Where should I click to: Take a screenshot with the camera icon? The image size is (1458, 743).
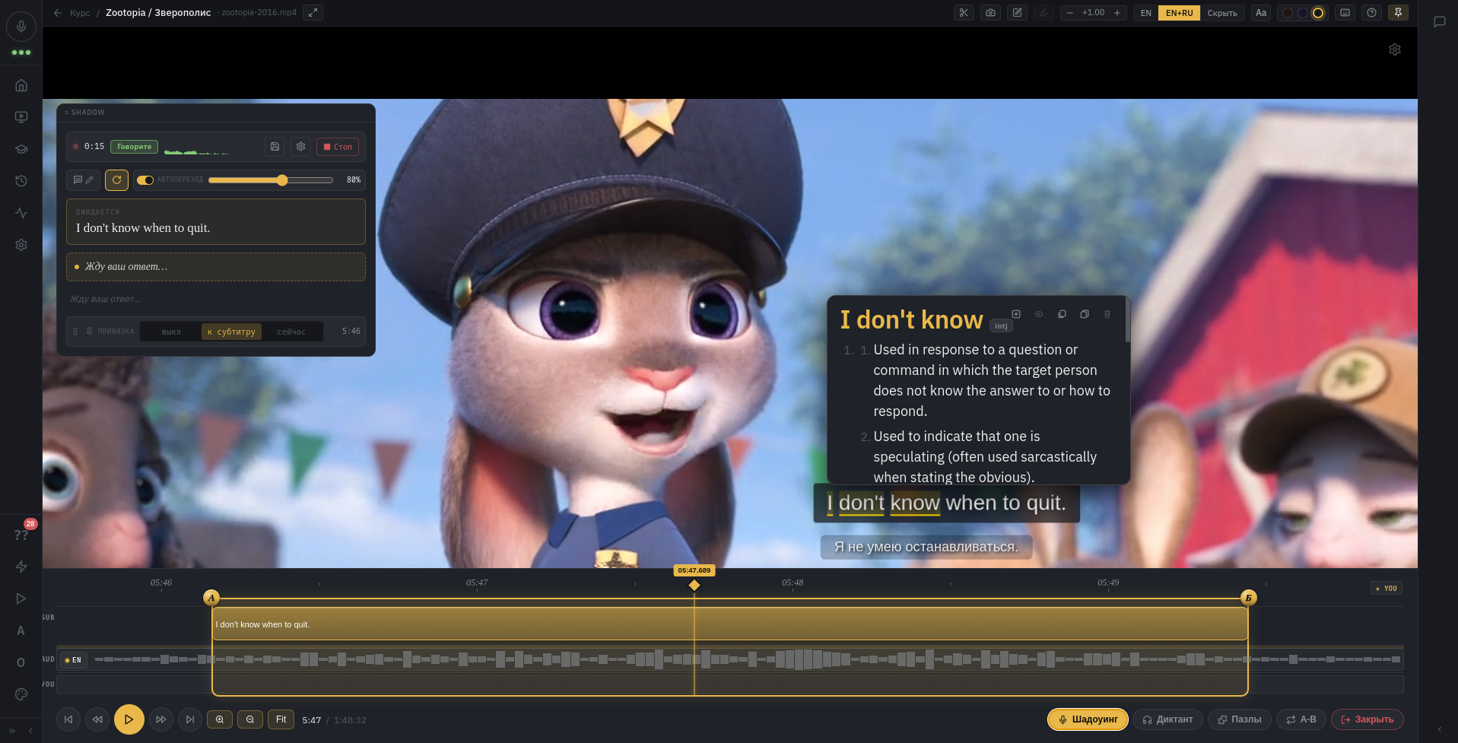[x=990, y=13]
